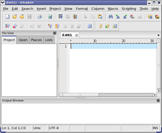Click the horizontal scrollbar right arrow
Image resolution: width=162 pixels, height=133 pixels.
coord(155,95)
